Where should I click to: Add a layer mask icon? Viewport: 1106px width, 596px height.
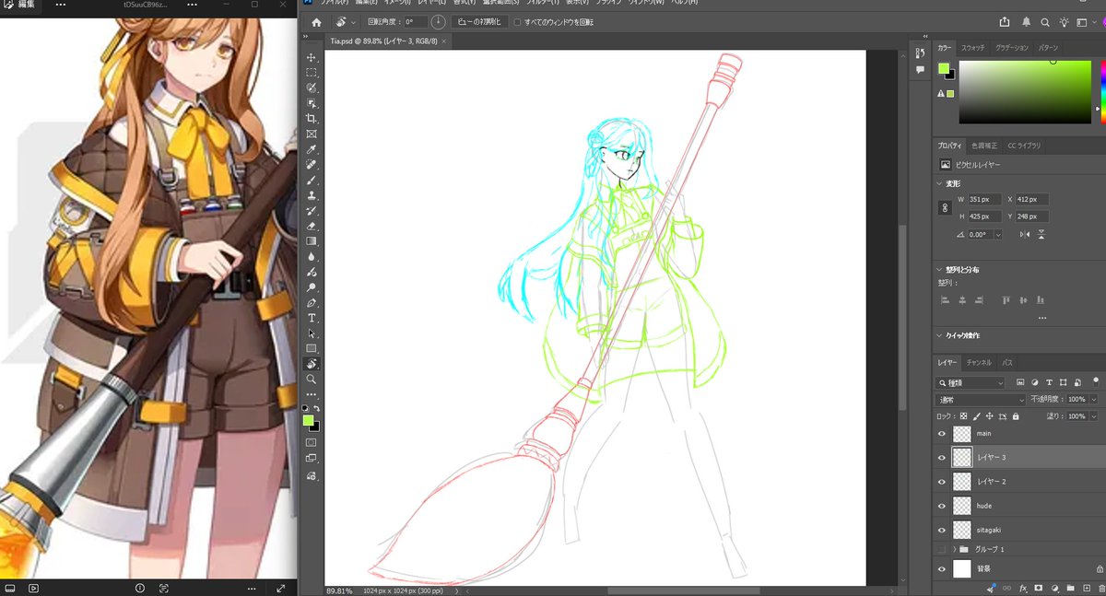(1038, 587)
